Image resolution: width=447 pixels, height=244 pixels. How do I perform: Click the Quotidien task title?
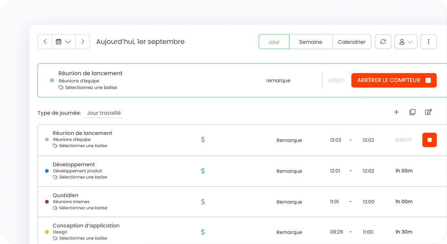coord(65,195)
